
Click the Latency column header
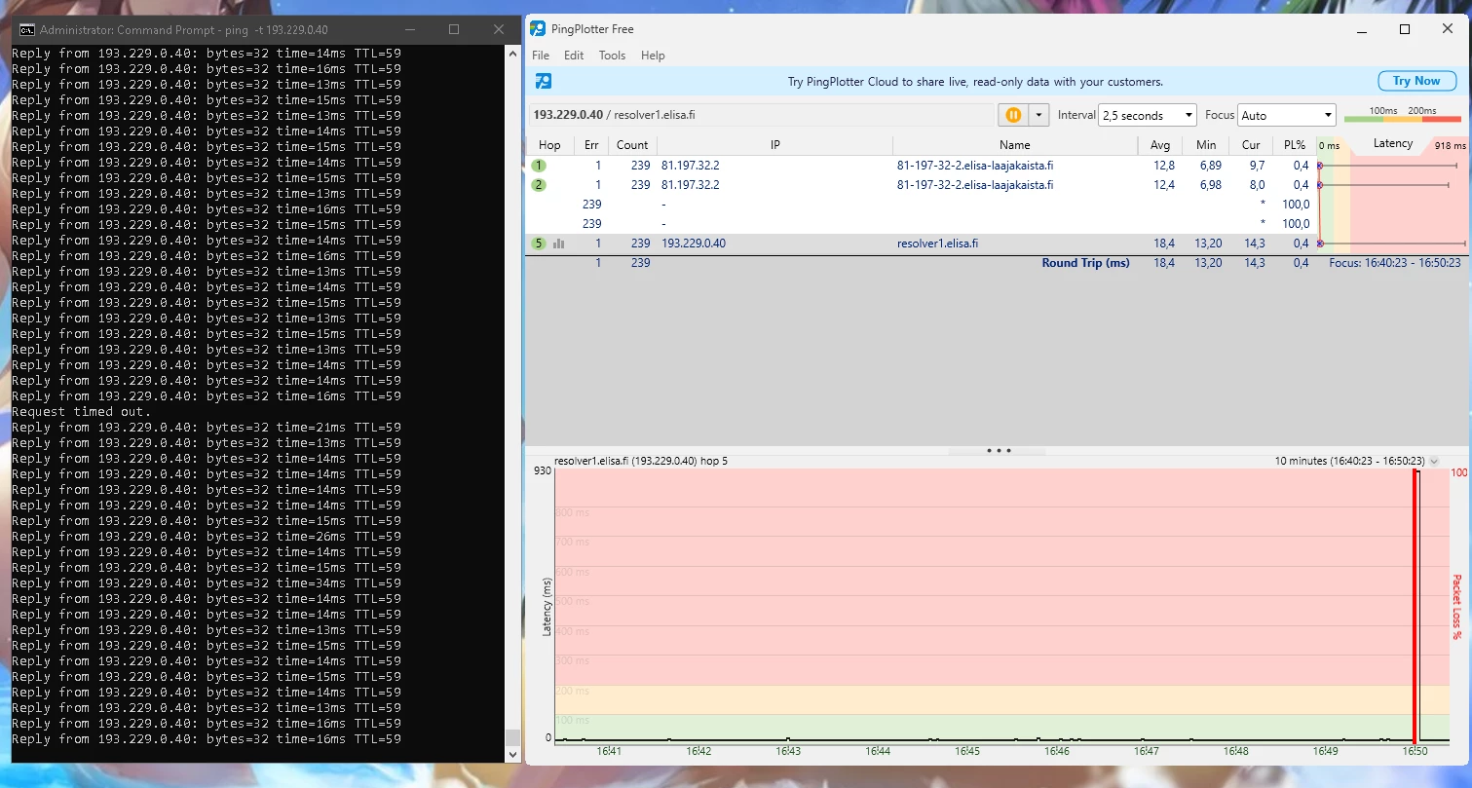pos(1393,144)
